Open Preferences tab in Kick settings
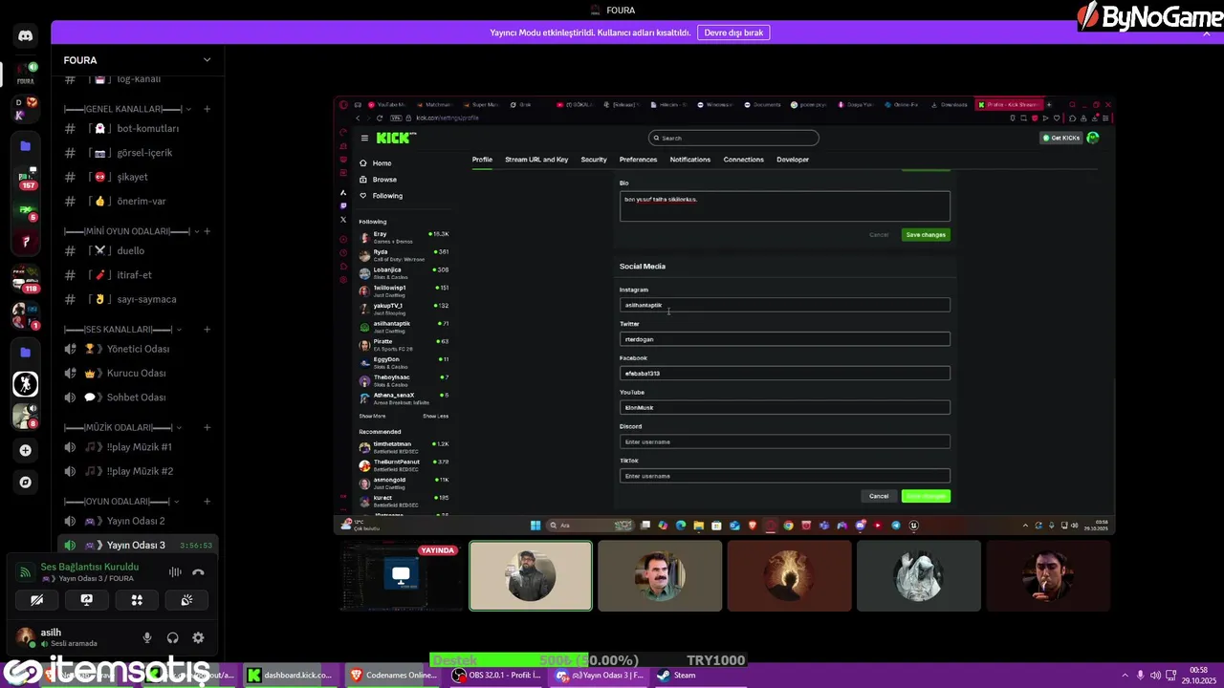The image size is (1224, 688). click(x=638, y=160)
